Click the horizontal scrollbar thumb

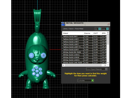pyautogui.click(x=83, y=65)
